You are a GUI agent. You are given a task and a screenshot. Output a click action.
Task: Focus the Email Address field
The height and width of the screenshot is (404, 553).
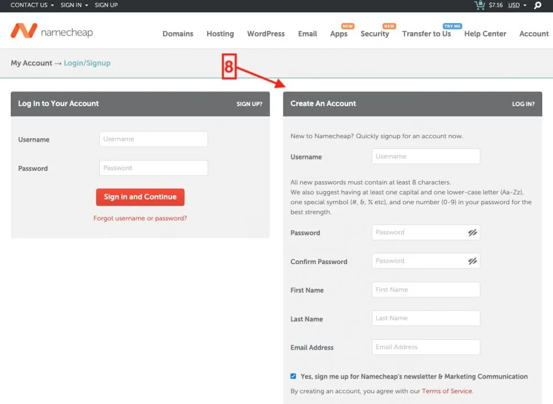point(425,347)
